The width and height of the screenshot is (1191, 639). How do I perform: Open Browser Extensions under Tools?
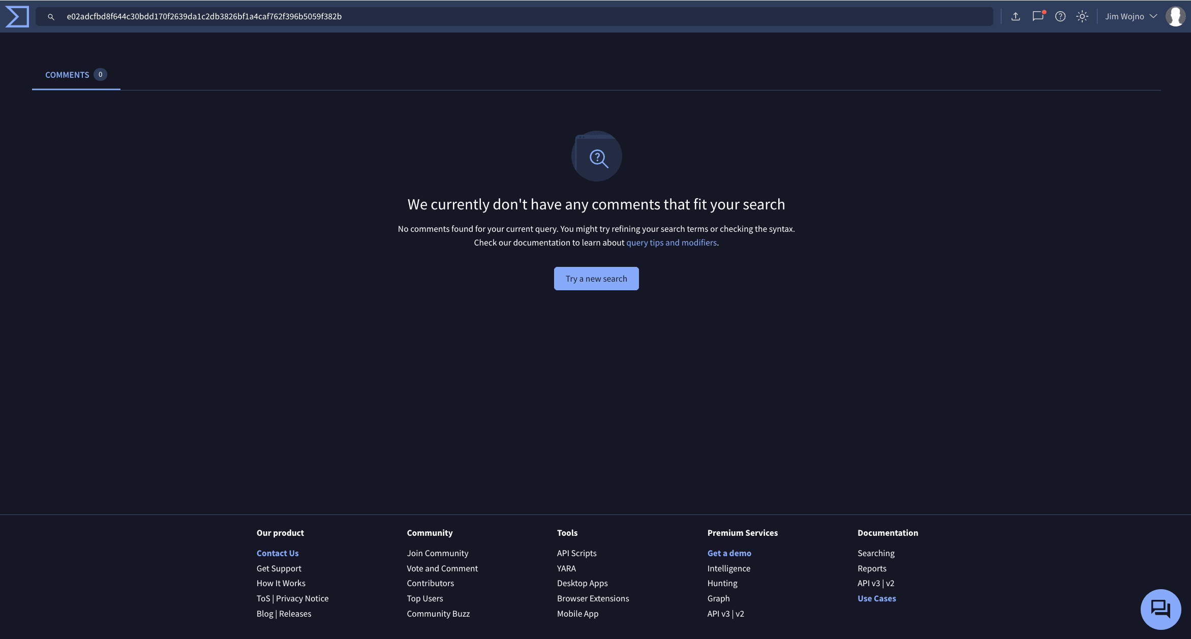pos(593,598)
